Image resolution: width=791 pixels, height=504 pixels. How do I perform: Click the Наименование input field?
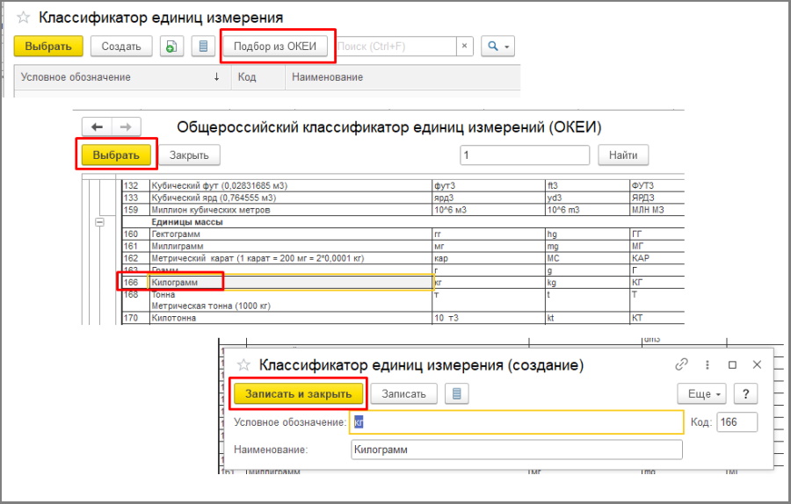coord(515,450)
